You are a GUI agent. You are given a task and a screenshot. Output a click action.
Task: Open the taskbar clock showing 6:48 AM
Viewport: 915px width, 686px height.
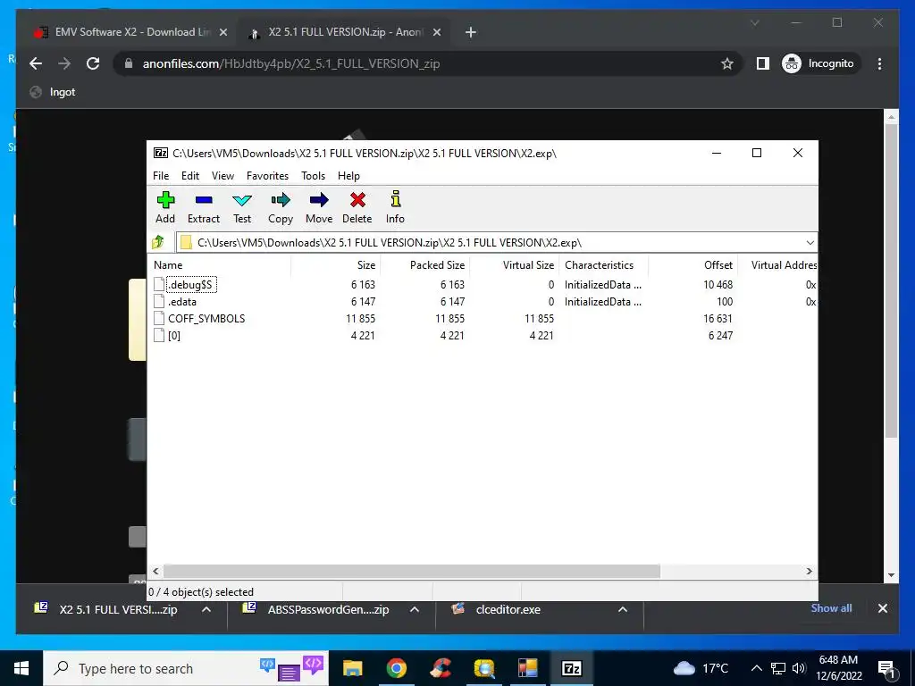pos(838,668)
